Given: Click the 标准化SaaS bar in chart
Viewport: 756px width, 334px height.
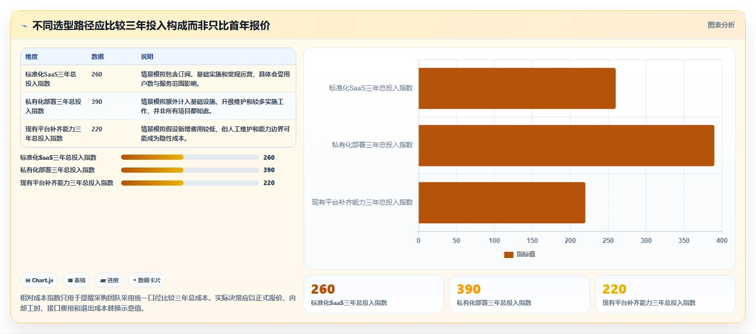Looking at the screenshot, I should pyautogui.click(x=517, y=88).
